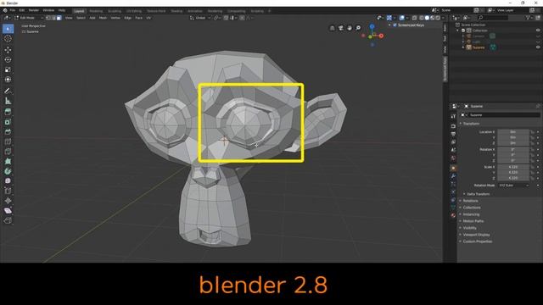Expand the Visibility panel
The height and width of the screenshot is (305, 543).
[x=469, y=228]
